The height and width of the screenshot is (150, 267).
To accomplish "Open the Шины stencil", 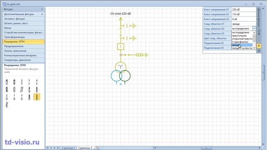I will coord(23,28).
